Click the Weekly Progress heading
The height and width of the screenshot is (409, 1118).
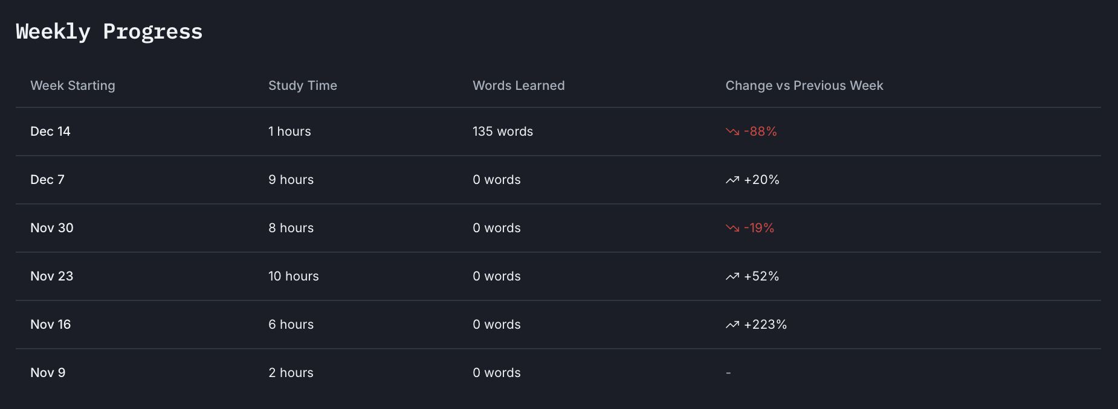click(109, 31)
